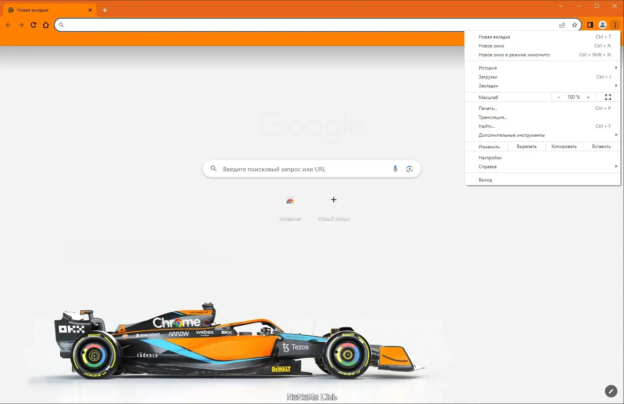Click the Вырезать button
Screen dimensions: 624x404
point(526,146)
